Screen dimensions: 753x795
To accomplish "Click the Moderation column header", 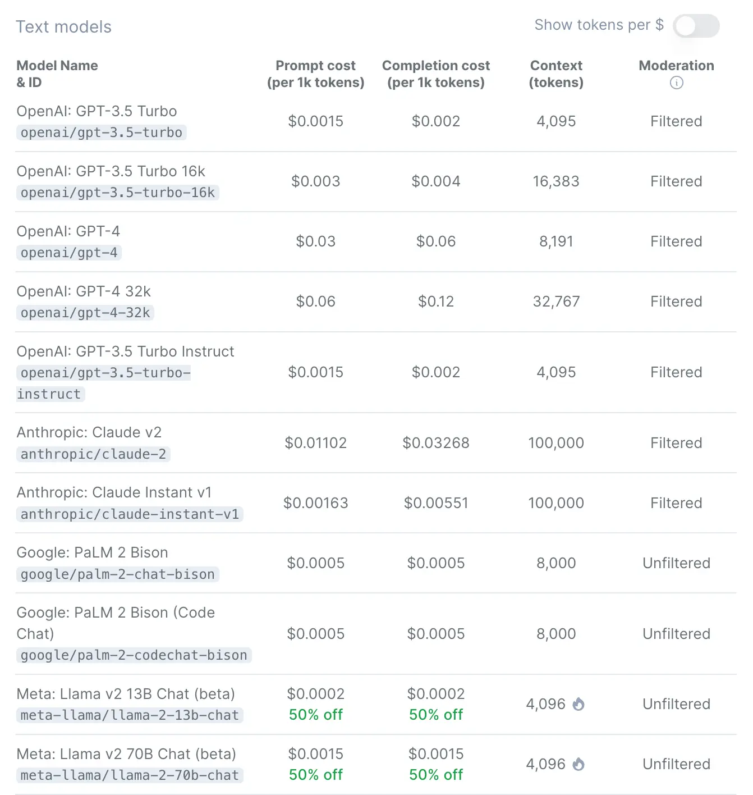I will 676,66.
